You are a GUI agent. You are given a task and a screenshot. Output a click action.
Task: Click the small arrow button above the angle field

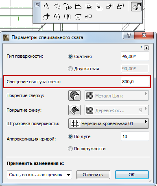[x=146, y=48]
